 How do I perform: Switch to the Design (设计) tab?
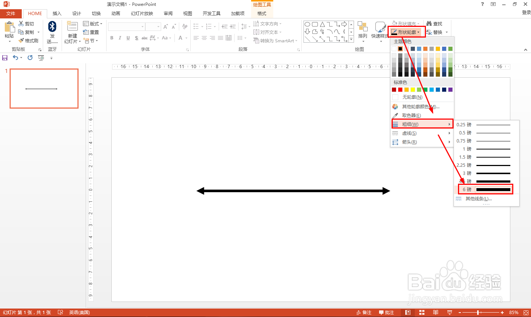tap(77, 13)
